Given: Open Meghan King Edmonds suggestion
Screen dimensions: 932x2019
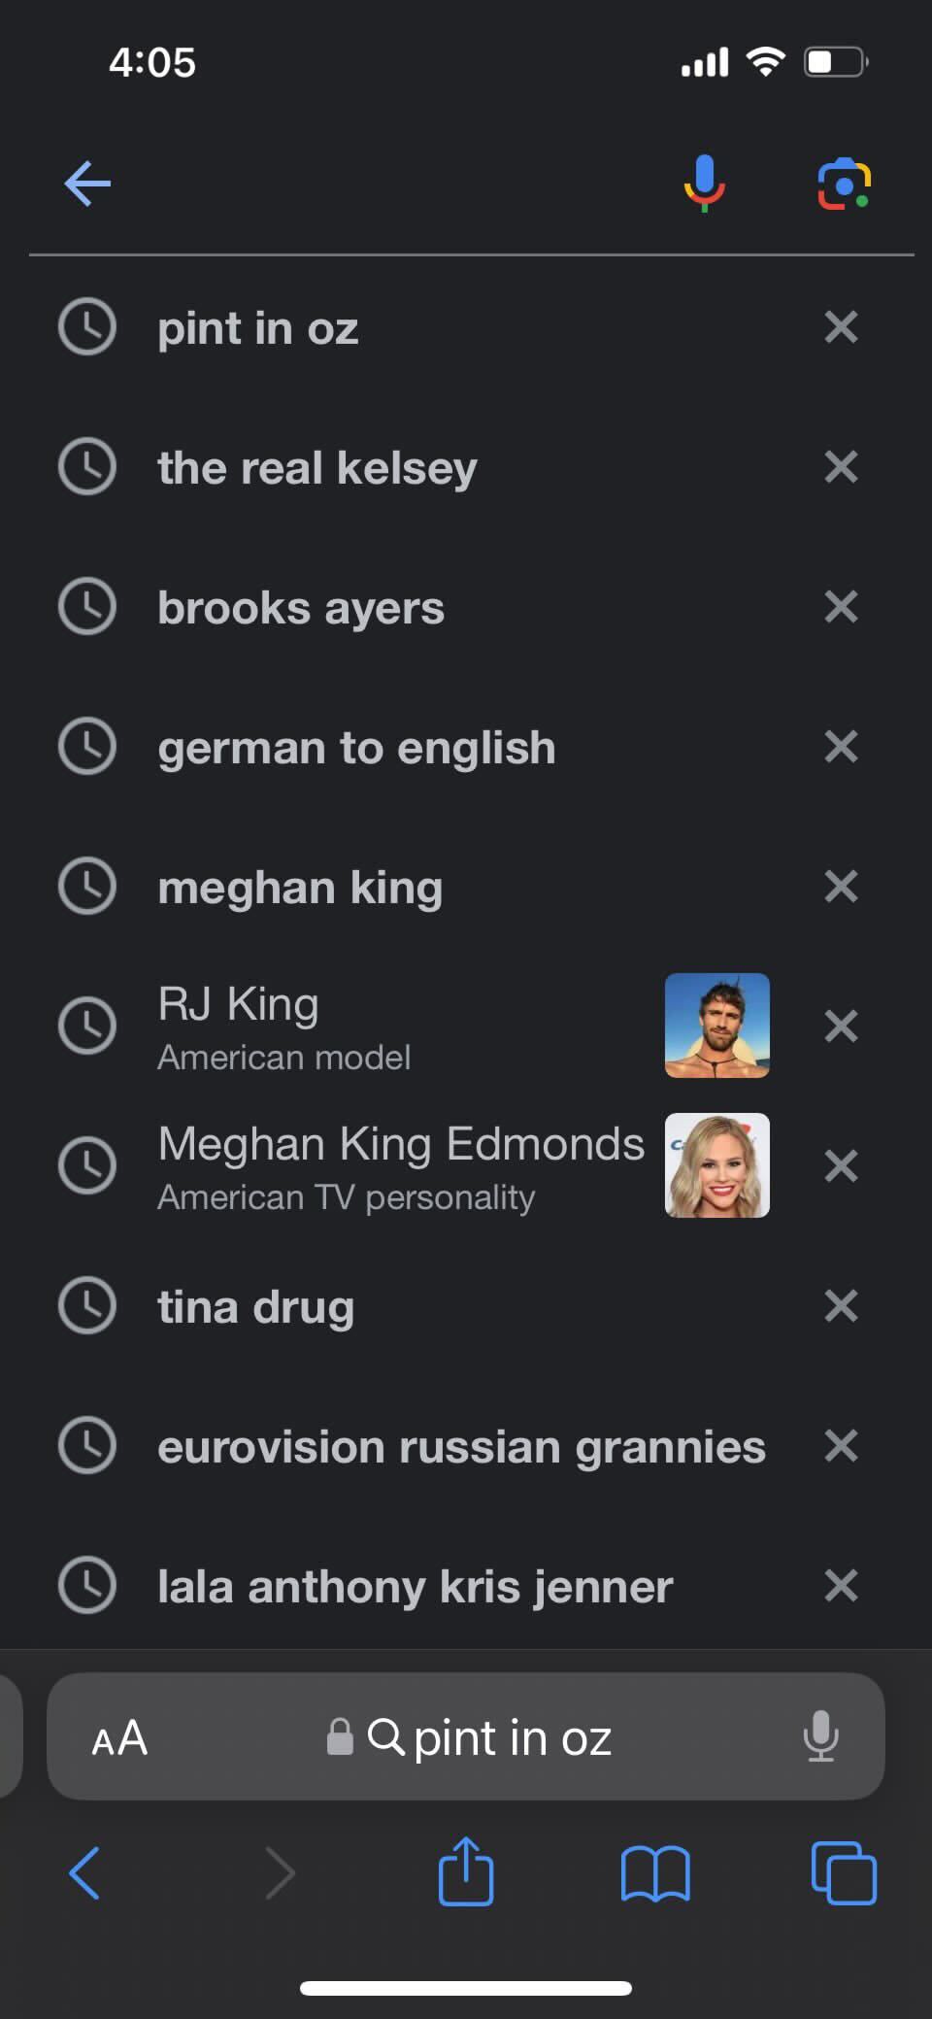Looking at the screenshot, I should 427,1165.
